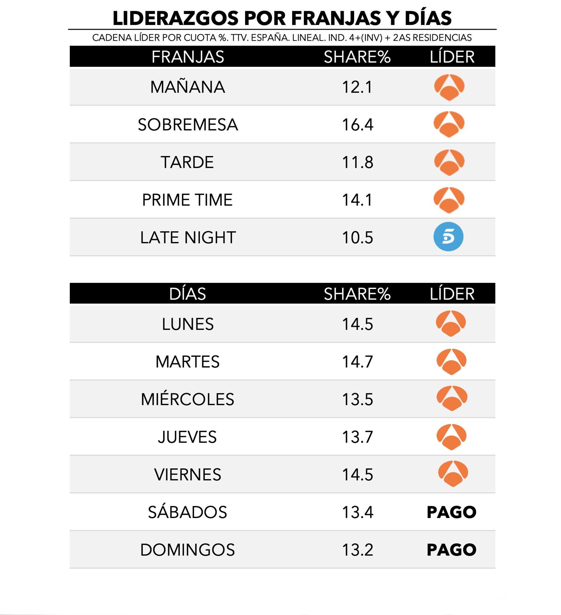
Task: Click the title Liderazgos por franjas y días
Action: click(282, 18)
